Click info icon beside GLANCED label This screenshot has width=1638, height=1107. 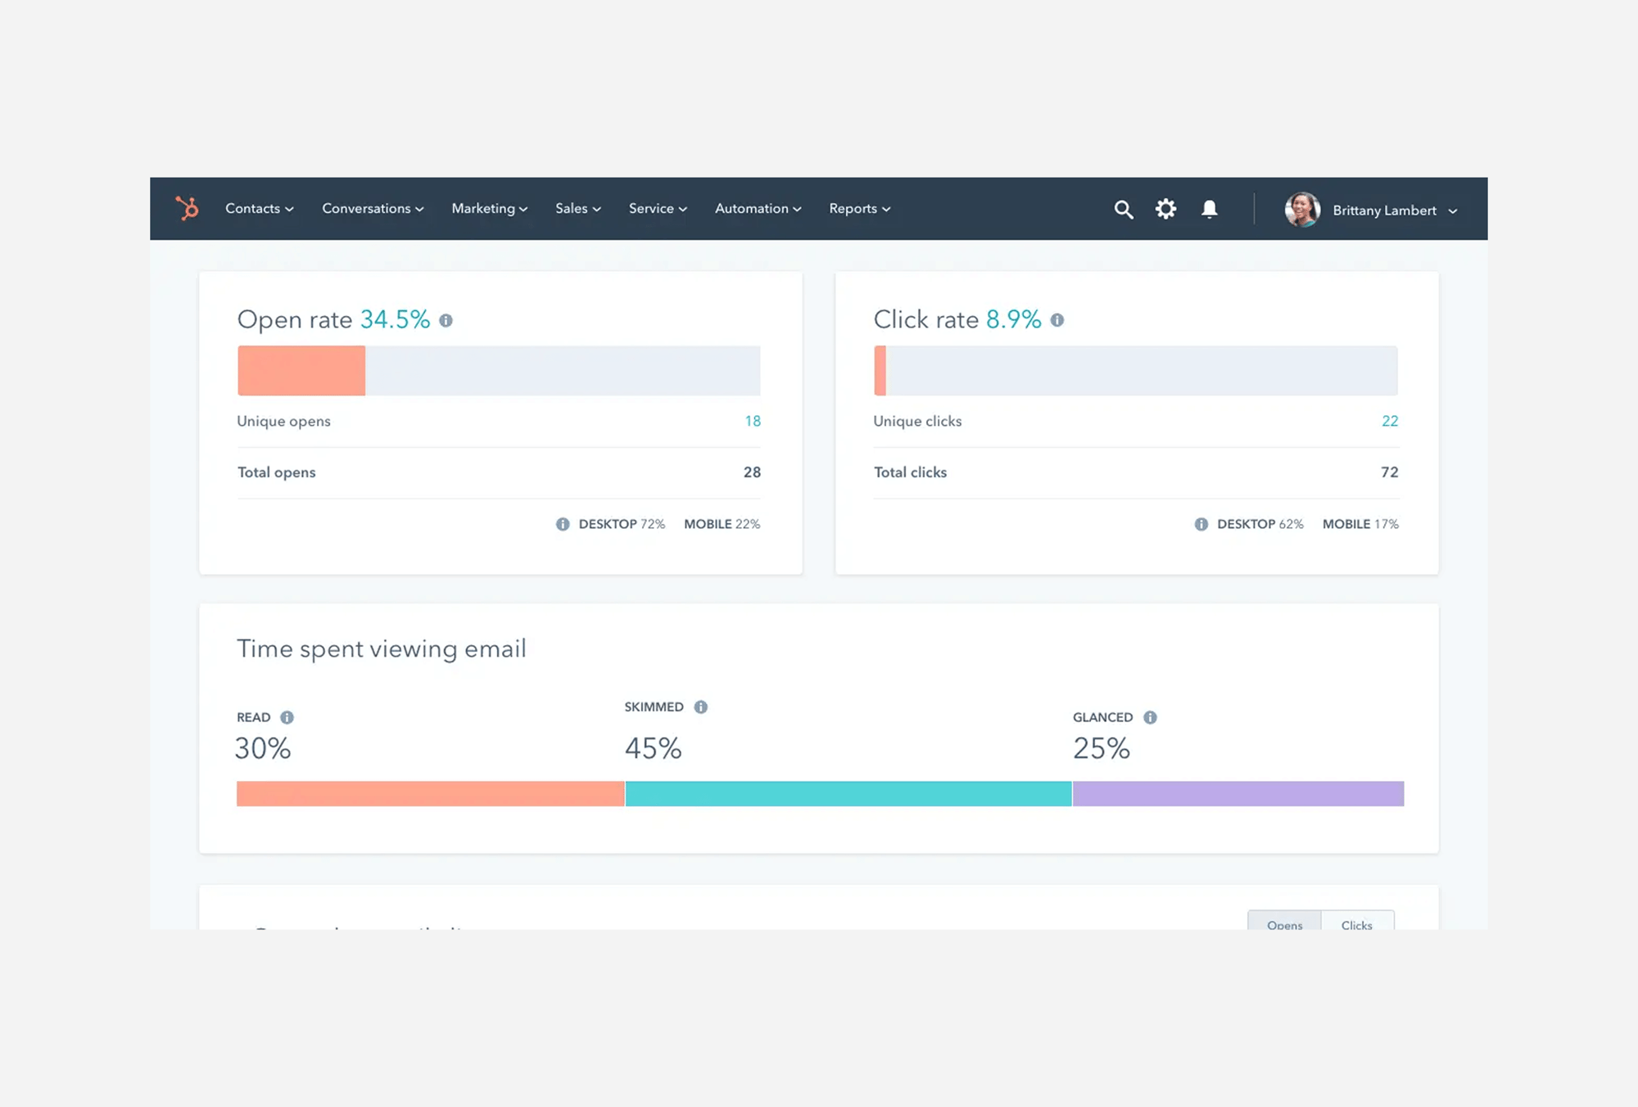(x=1150, y=717)
